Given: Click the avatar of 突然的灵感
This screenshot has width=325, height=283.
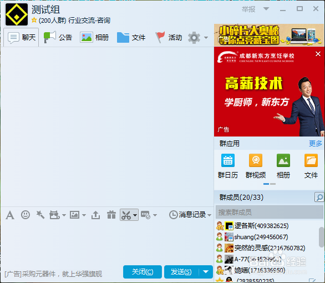Looking at the screenshot, I should coord(229,248).
